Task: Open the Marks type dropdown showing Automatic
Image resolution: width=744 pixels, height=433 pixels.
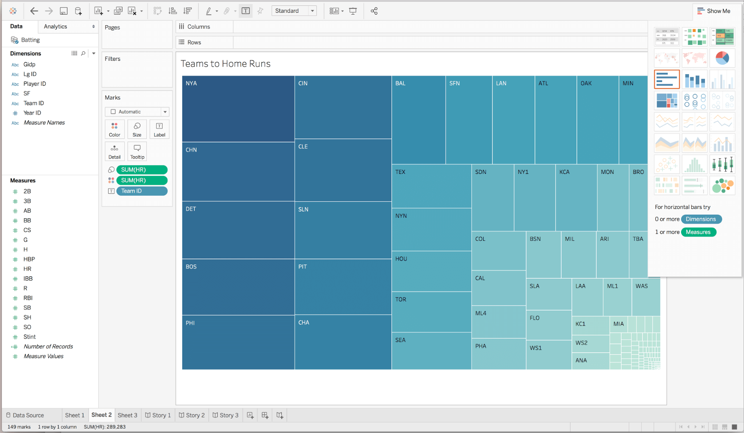Action: pos(137,111)
